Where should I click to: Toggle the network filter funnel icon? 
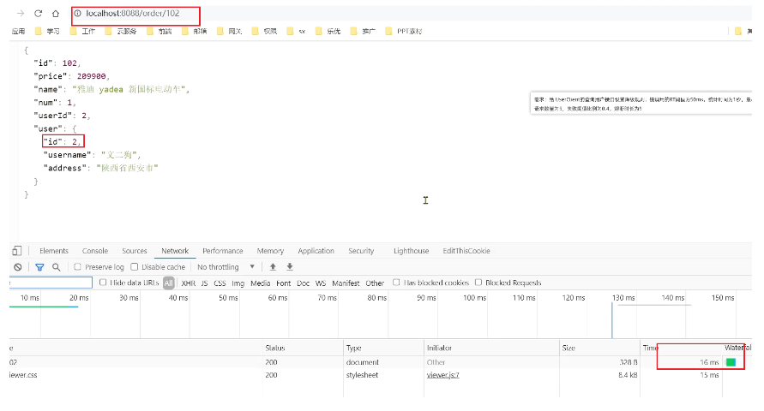39,267
